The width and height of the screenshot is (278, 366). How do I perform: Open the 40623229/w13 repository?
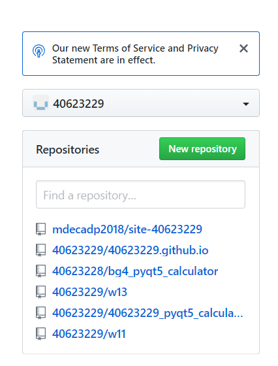(89, 292)
